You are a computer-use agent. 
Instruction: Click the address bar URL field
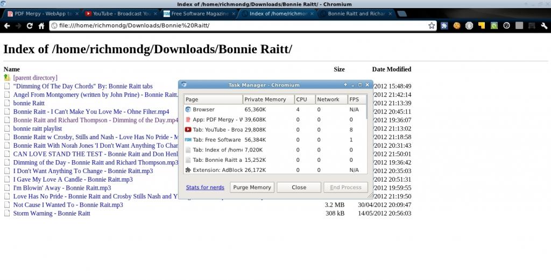tap(243, 26)
